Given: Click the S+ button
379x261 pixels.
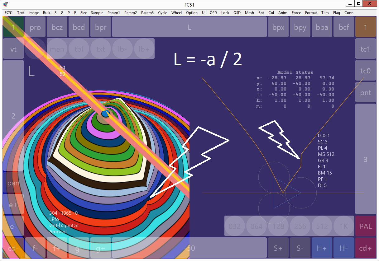Looking at the screenshot, I should coord(278,248).
